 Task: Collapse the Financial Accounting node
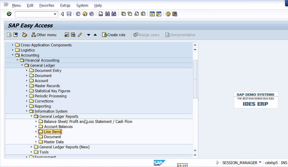(x=17, y=60)
